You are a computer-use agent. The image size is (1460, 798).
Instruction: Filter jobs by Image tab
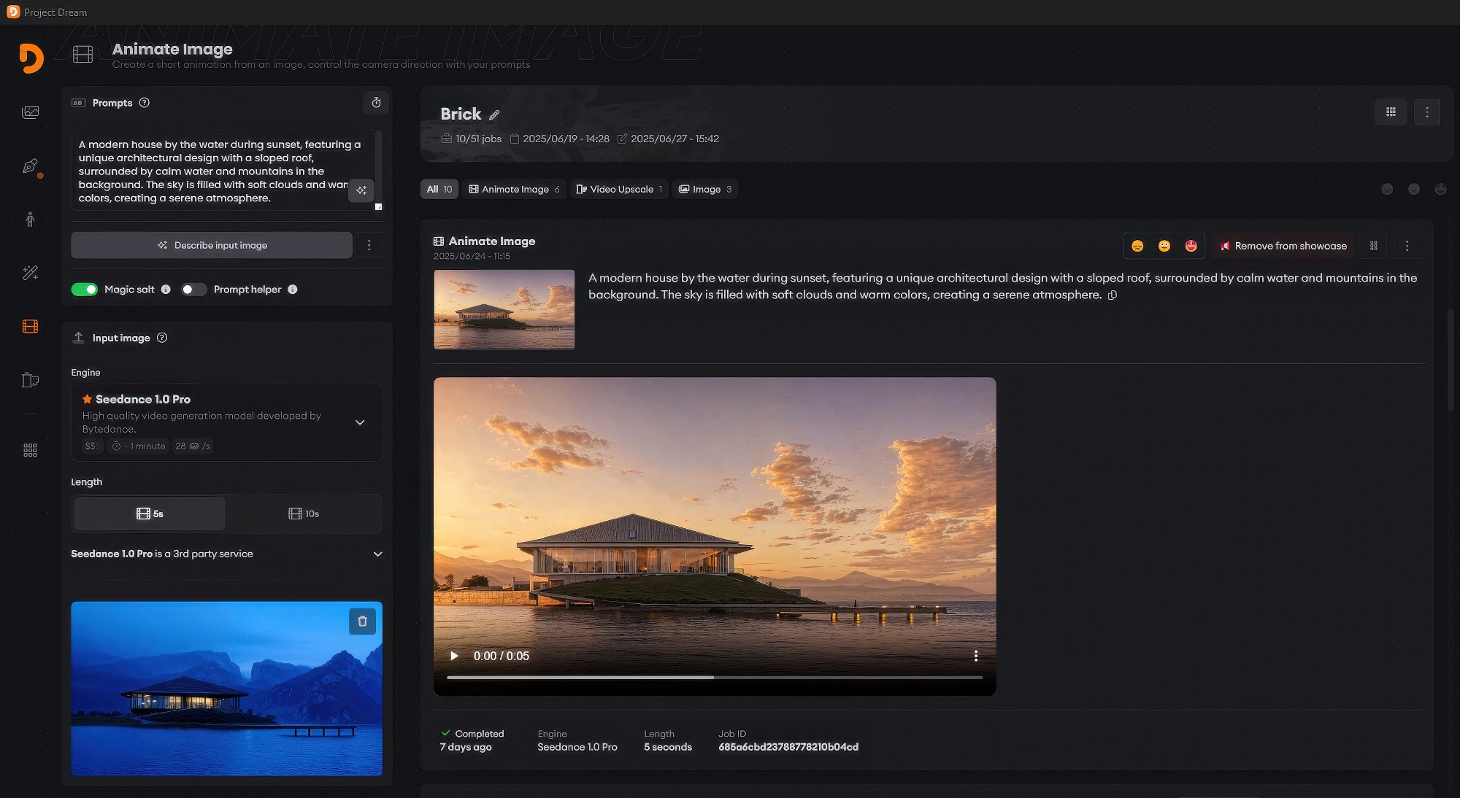pos(705,190)
